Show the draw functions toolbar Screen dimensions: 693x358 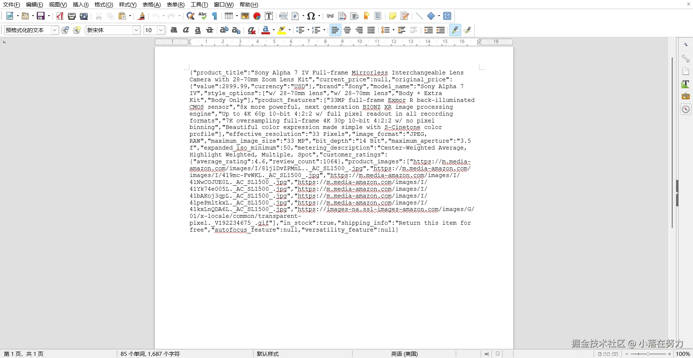447,16
